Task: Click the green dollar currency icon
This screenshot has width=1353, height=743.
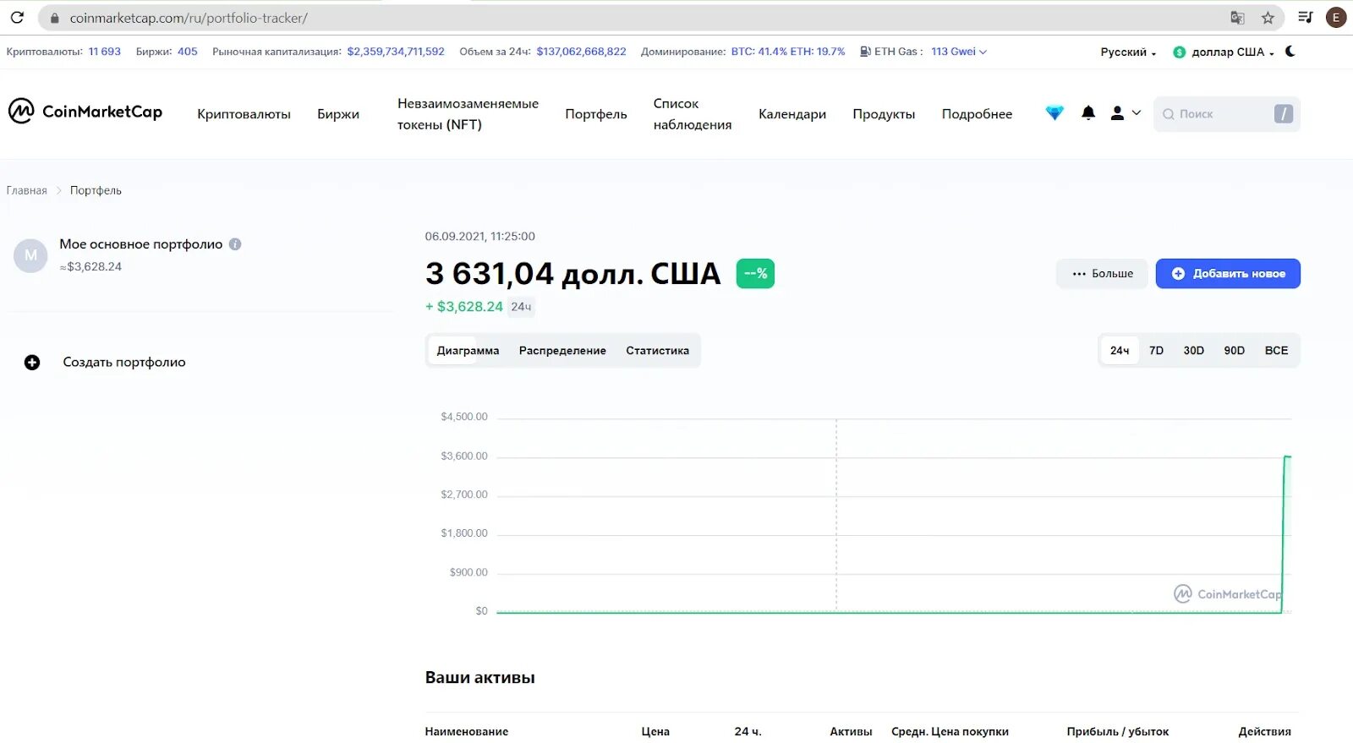Action: [x=1179, y=52]
